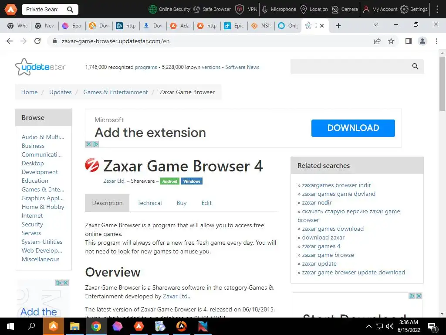This screenshot has height=335, width=446.
Task: Open the profile avatar menu
Action: 422,41
